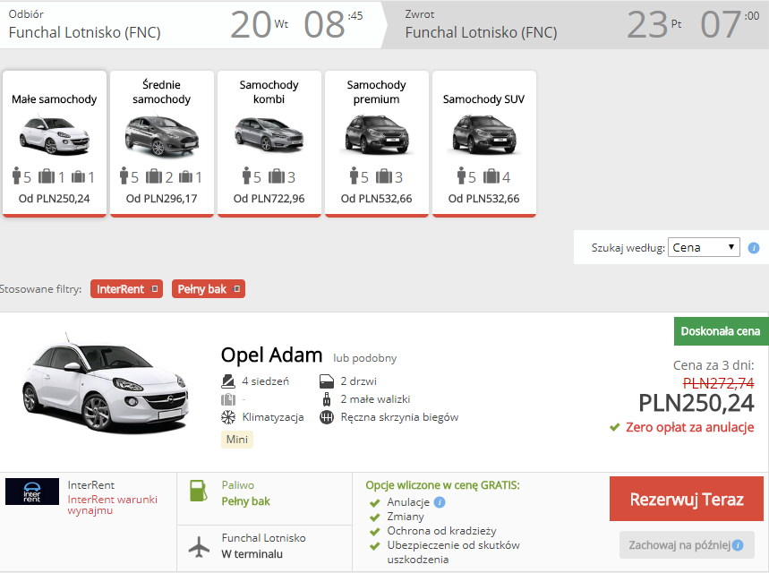Click the price PLN250,24
The height and width of the screenshot is (573, 769).
696,403
